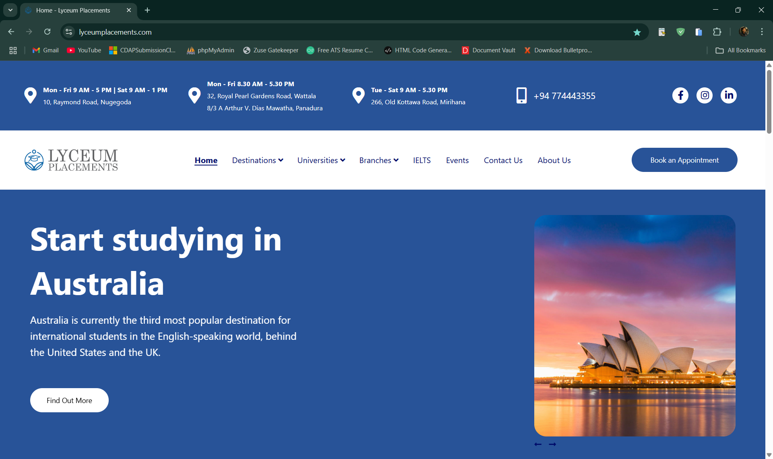
Task: Open the IELTS menu item
Action: tap(422, 160)
